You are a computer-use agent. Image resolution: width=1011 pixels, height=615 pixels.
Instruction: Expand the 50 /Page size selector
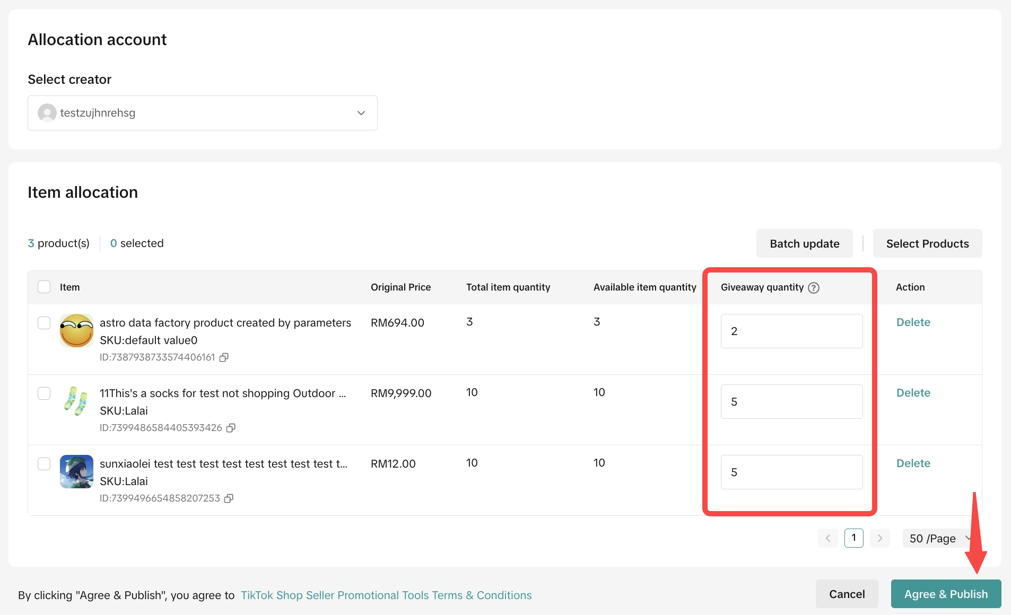[x=939, y=538]
